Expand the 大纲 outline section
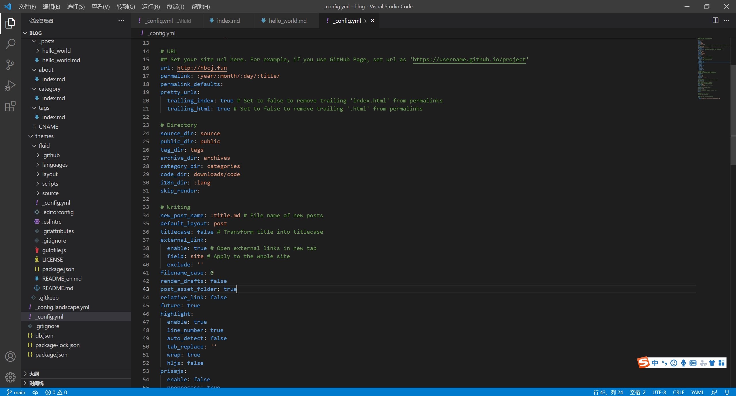Viewport: 736px width, 396px height. 76,374
